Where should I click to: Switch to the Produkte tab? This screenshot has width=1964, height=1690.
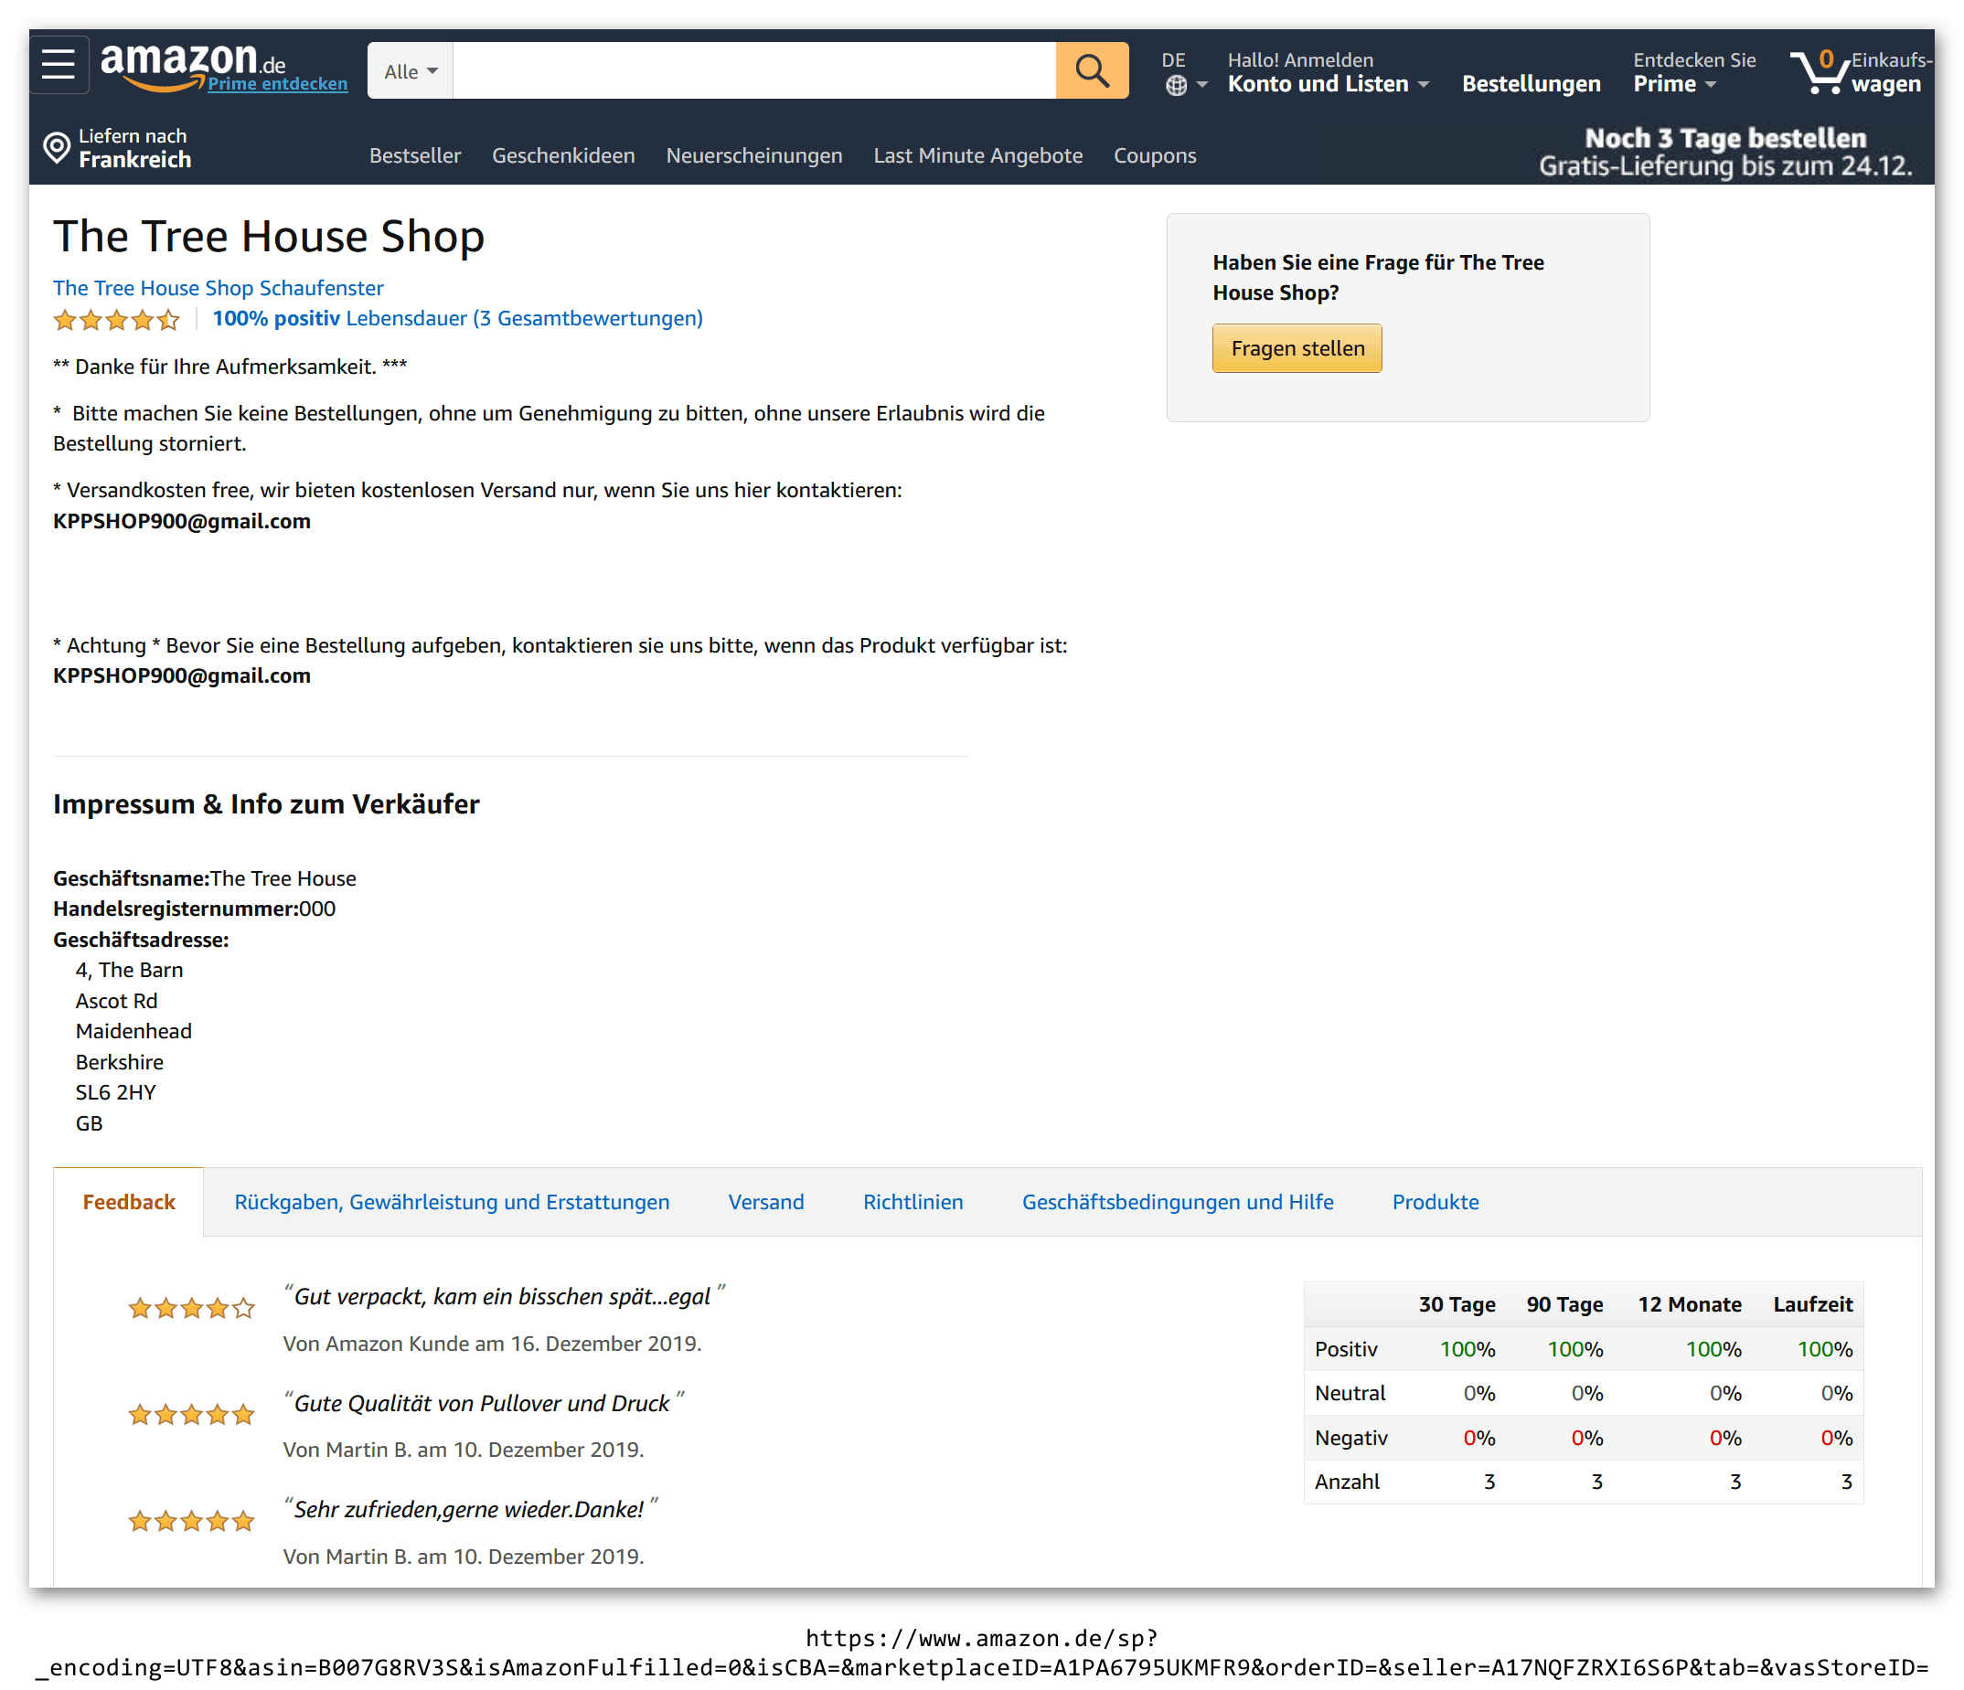point(1436,1202)
